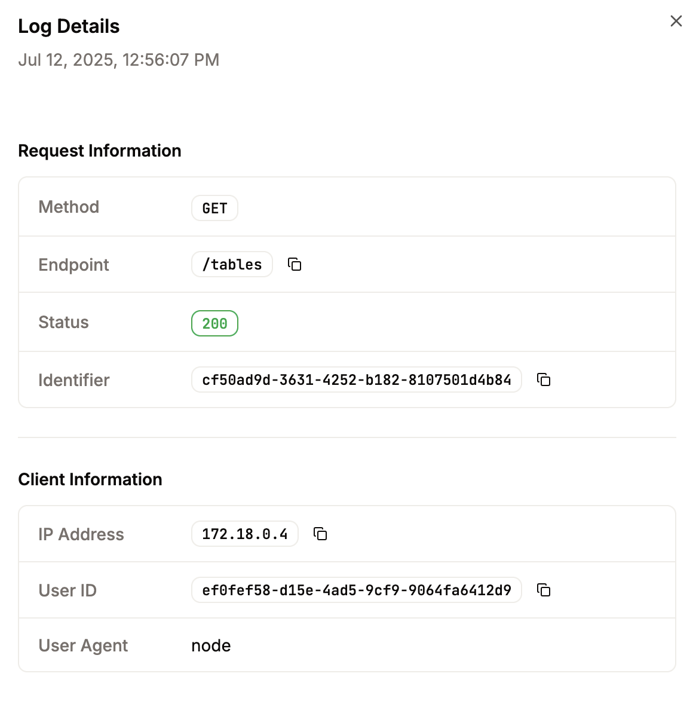The width and height of the screenshot is (699, 704).
Task: Select the IP address 172.18.0.4 text
Action: point(245,534)
